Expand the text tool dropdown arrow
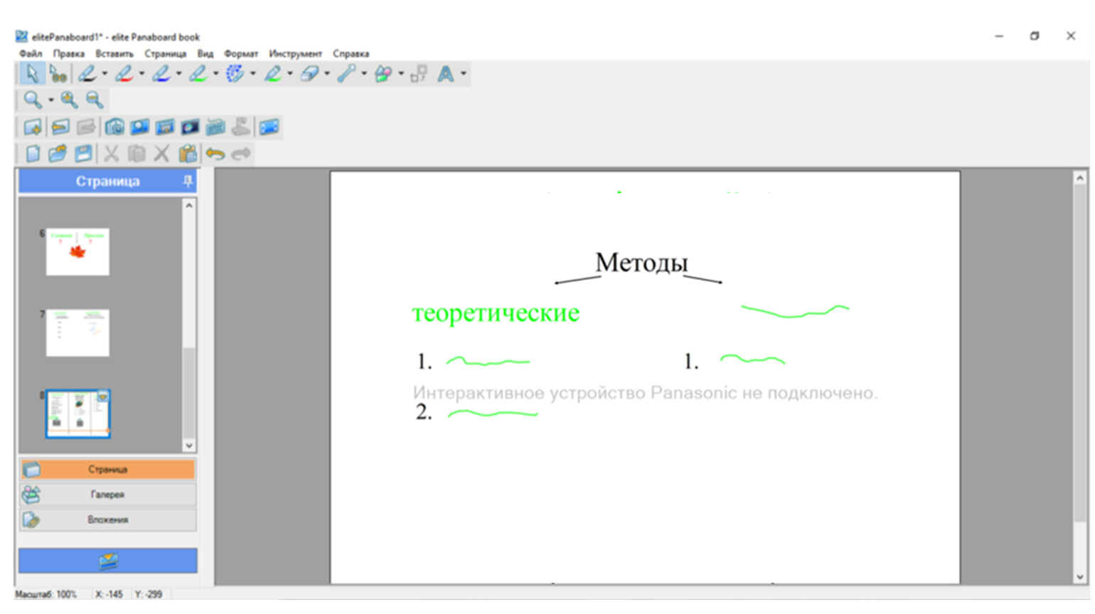Image resolution: width=1095 pixels, height=614 pixels. click(x=464, y=74)
